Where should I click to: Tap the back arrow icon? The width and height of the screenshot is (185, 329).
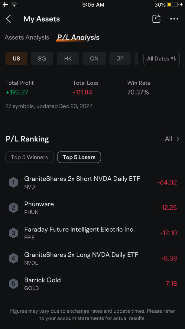tap(8, 19)
